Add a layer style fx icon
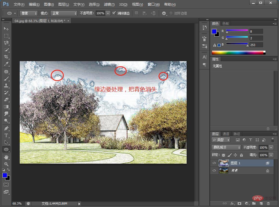The image size is (279, 207). pos(232,203)
